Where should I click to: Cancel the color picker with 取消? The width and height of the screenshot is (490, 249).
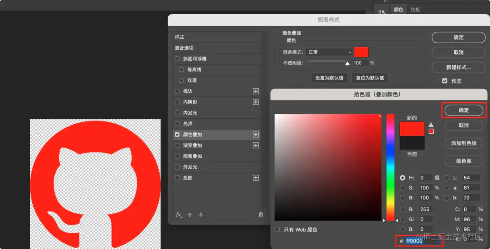(464, 125)
